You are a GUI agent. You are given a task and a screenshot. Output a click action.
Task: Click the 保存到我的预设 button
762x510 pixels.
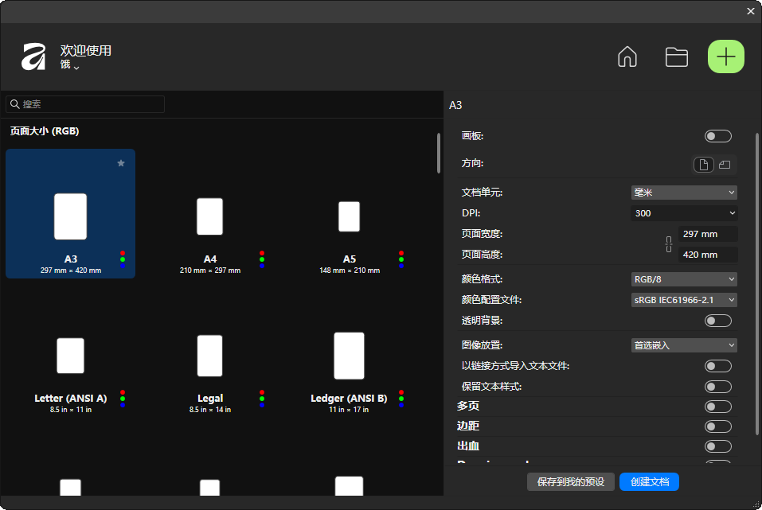[571, 482]
